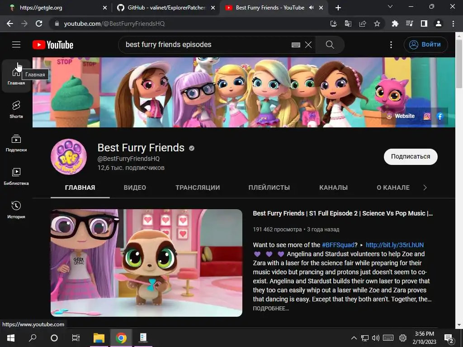Open the channel Instagram link
This screenshot has width=463, height=347.
coord(427,116)
